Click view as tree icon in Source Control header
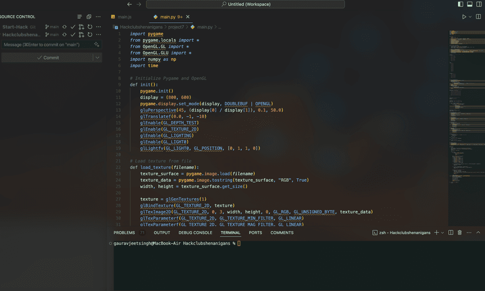 (x=80, y=17)
